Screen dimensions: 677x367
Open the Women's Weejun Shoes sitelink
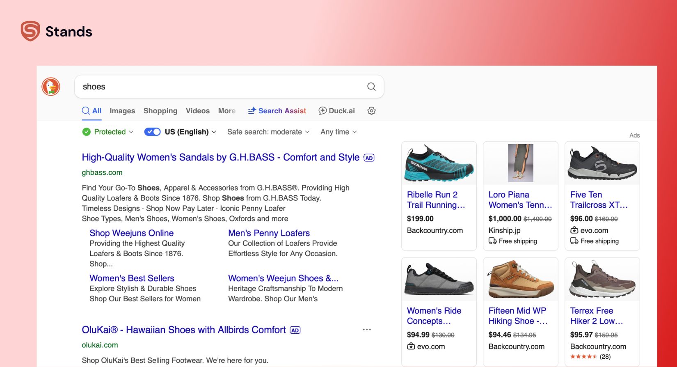pyautogui.click(x=283, y=278)
